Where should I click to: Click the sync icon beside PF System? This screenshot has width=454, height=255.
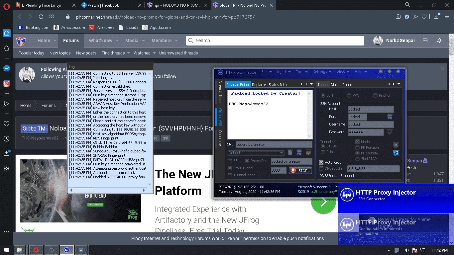tap(396, 153)
